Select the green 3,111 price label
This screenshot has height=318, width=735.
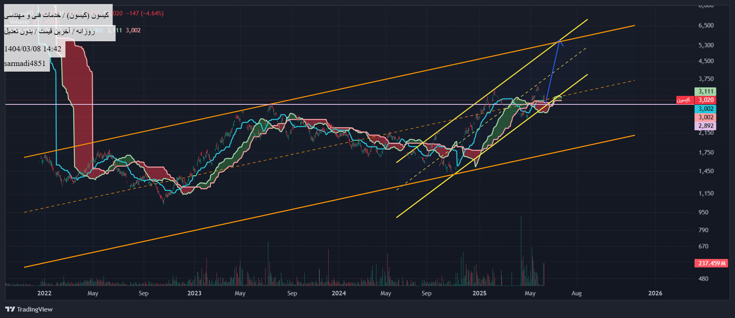(705, 91)
